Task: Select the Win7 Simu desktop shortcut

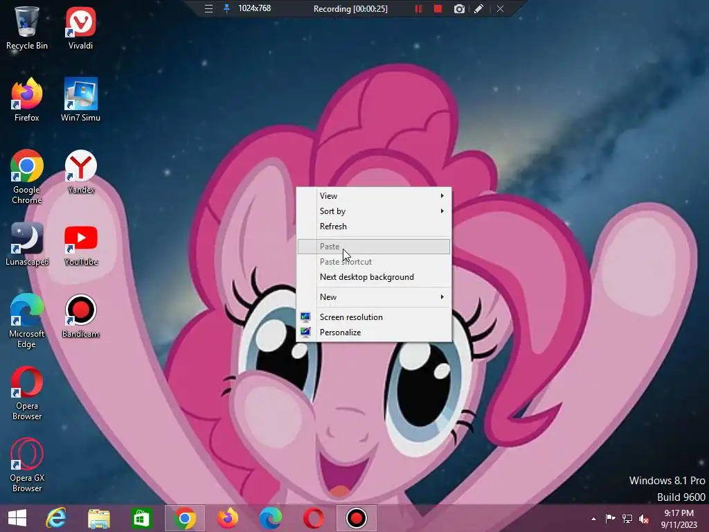Action: click(x=80, y=100)
